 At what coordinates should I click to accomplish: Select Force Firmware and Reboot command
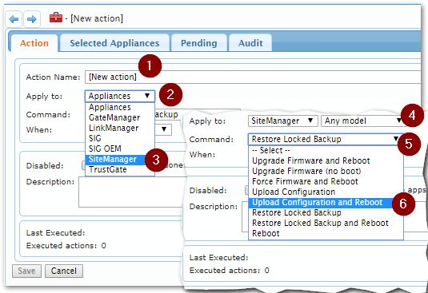(x=326, y=181)
